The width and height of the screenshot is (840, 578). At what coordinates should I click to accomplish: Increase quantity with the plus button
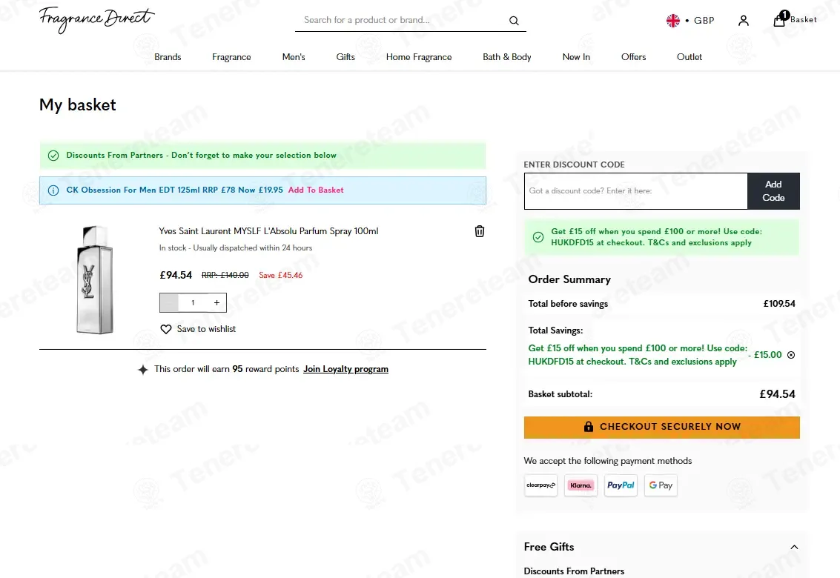[216, 302]
